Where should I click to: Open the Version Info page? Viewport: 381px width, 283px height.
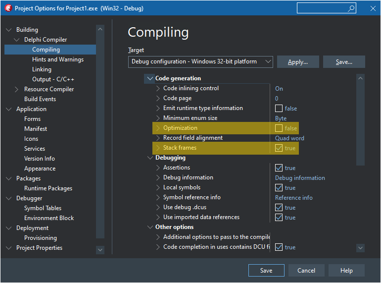(x=40, y=159)
